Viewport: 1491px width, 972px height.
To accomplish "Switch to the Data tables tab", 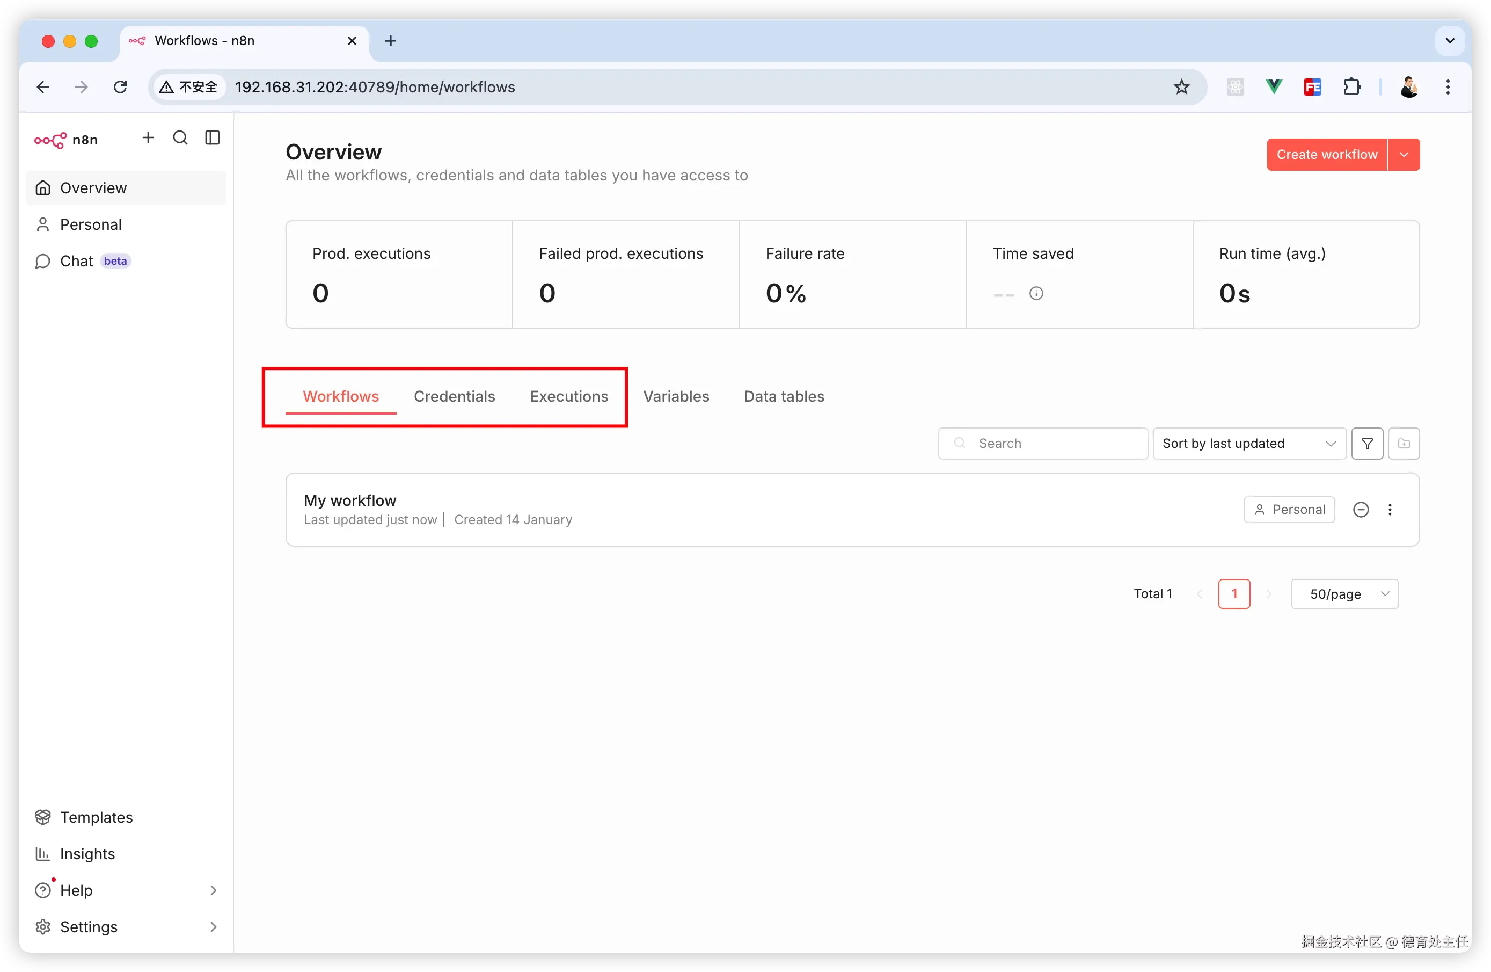I will [784, 397].
